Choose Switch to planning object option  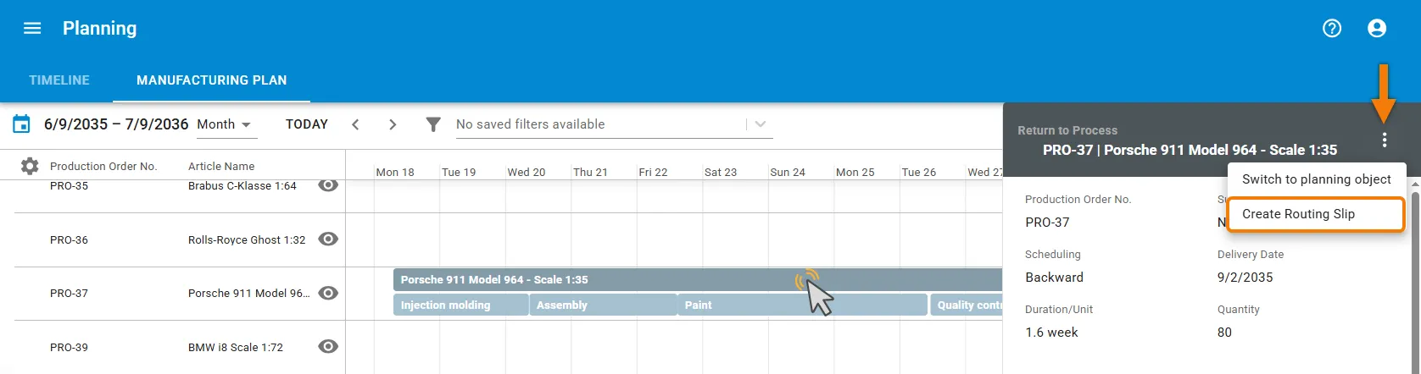[1316, 179]
